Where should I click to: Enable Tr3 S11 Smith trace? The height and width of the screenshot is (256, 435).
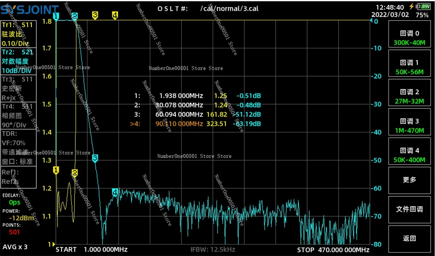pos(18,89)
